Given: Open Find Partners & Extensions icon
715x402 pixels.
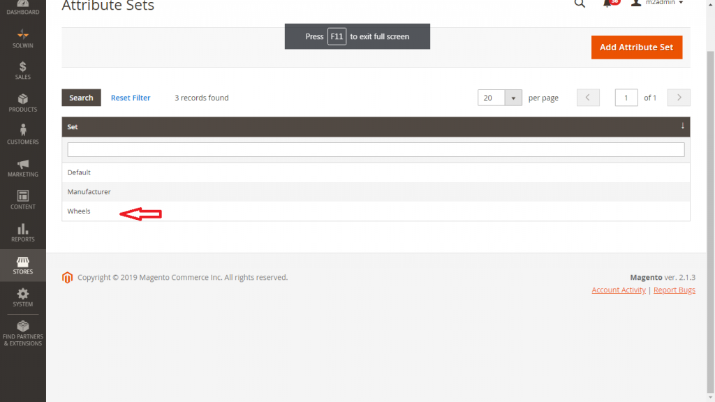Looking at the screenshot, I should [22, 327].
